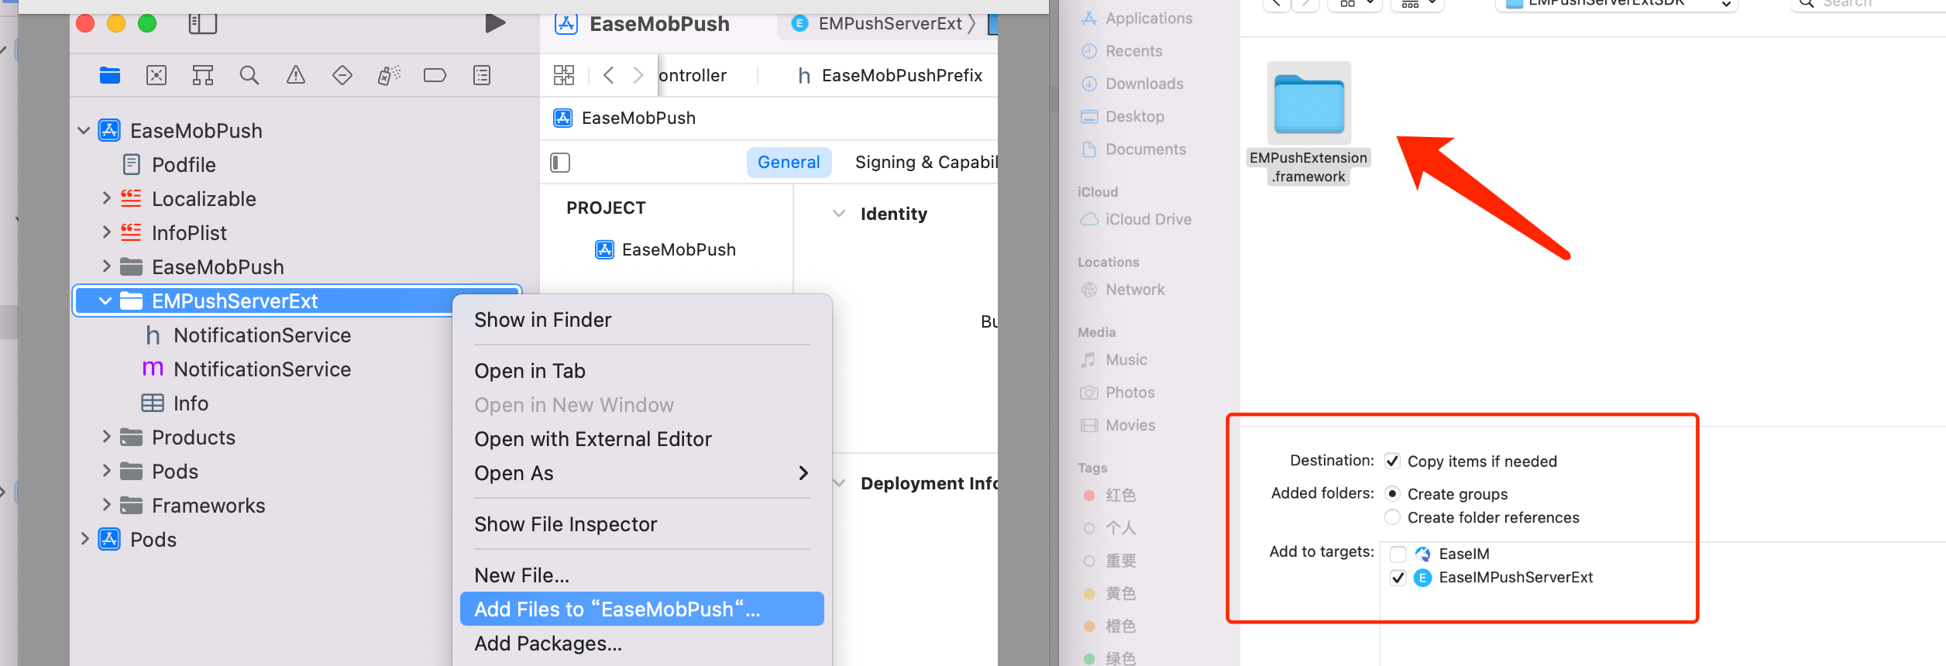Collapse the Deployment Info section
This screenshot has height=666, width=1946.
tap(839, 483)
